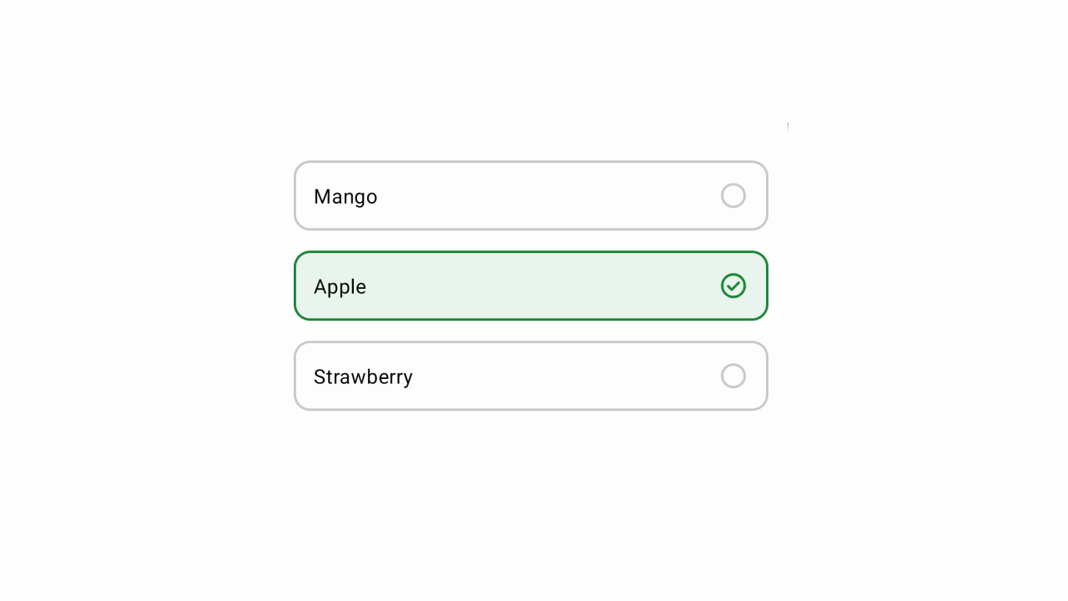Click the empty circle icon beside Strawberry
Screen dimensions: 1068x601
733,376
